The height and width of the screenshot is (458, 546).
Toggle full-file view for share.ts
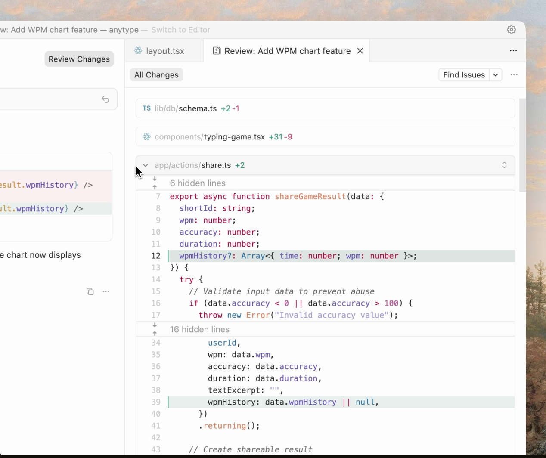504,165
